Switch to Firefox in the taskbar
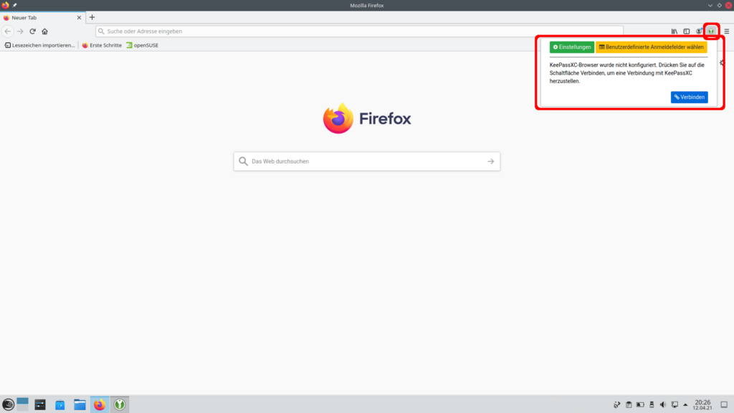734x413 pixels. tap(99, 404)
